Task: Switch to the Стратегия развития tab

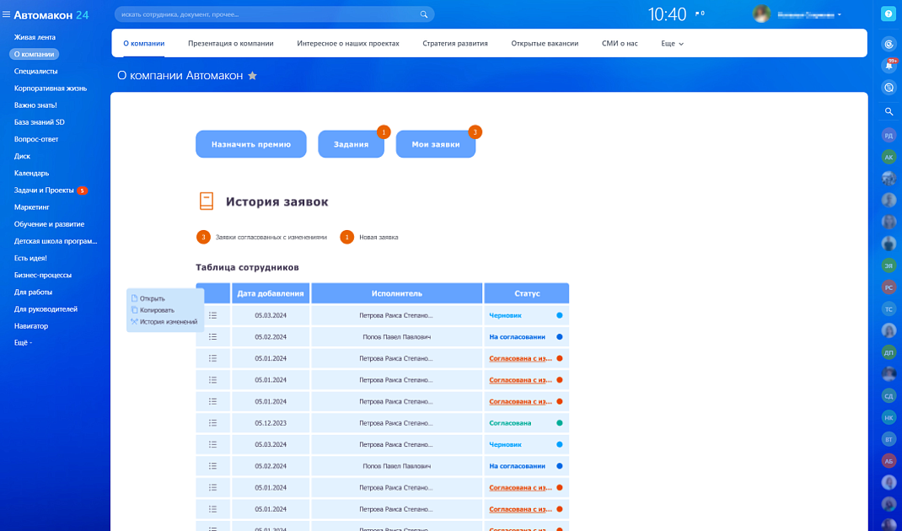Action: (455, 43)
